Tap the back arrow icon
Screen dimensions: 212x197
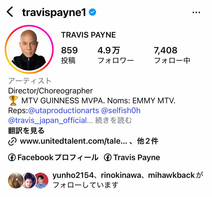[x=10, y=12]
